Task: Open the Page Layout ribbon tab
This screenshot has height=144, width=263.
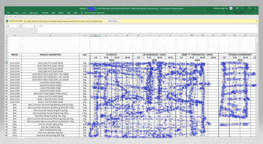Action: [34, 13]
